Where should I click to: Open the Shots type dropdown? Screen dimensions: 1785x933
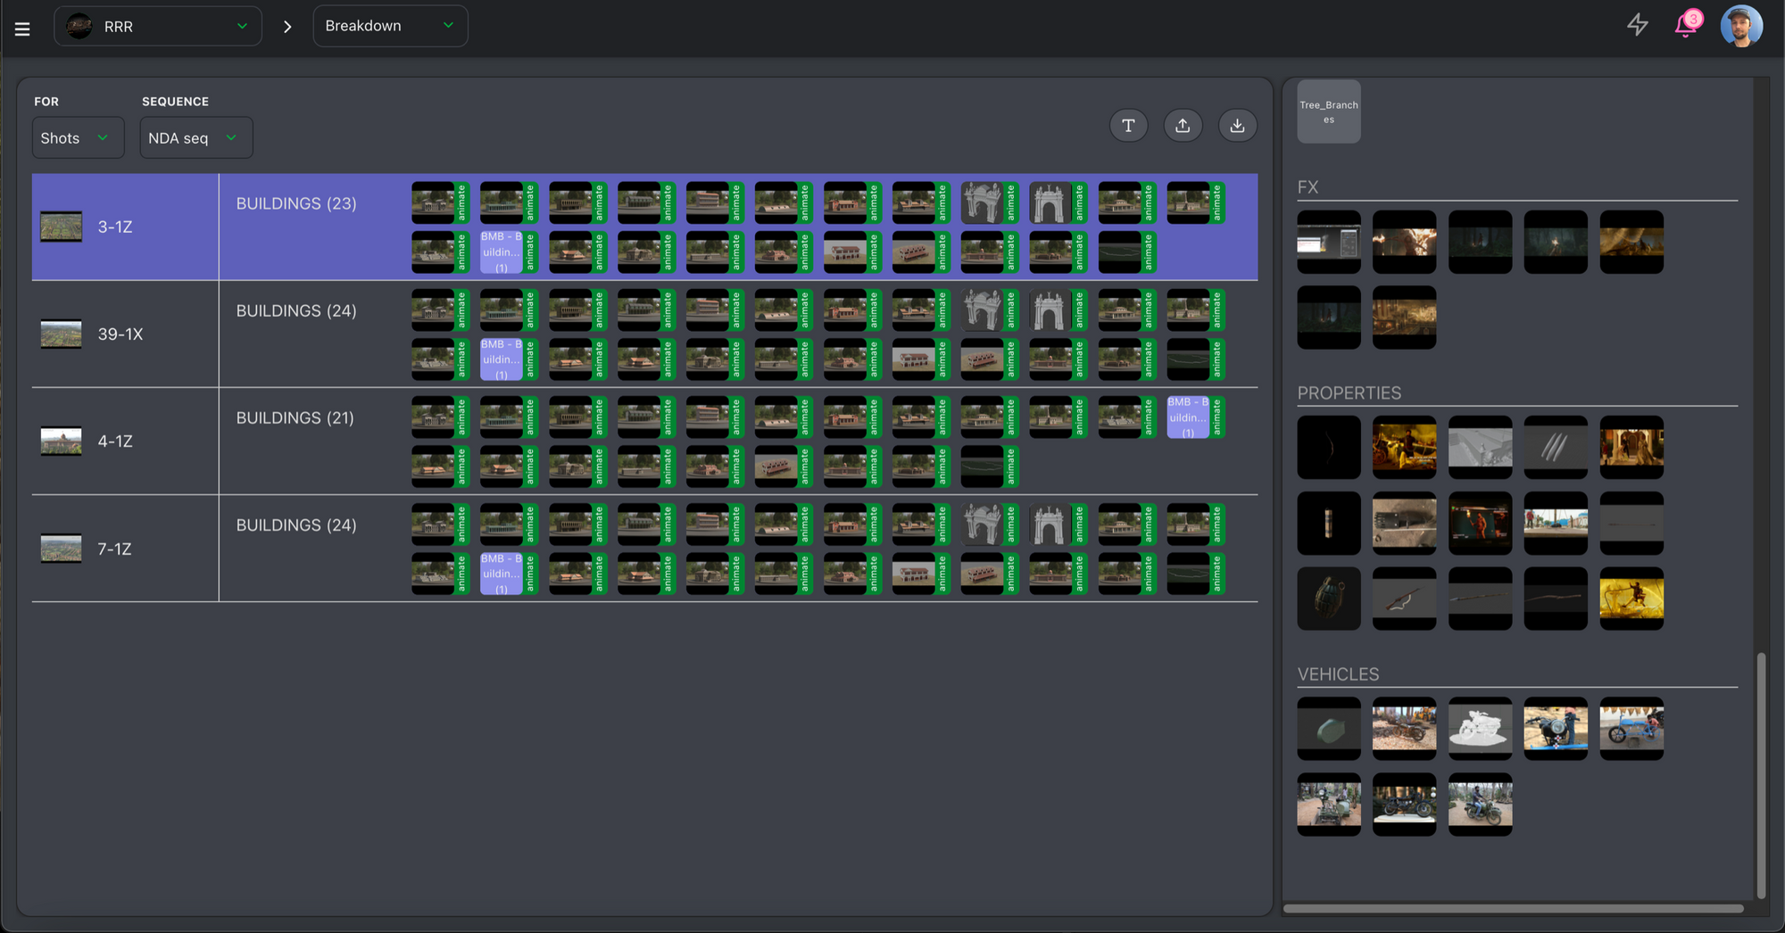click(x=77, y=138)
